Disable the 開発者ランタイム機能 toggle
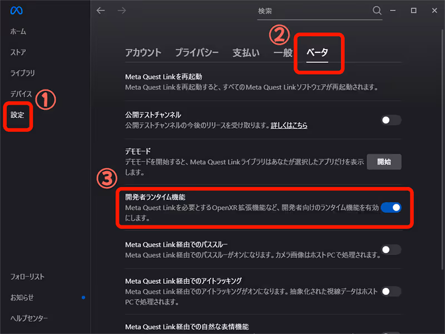The width and height of the screenshot is (445, 334). tap(390, 208)
